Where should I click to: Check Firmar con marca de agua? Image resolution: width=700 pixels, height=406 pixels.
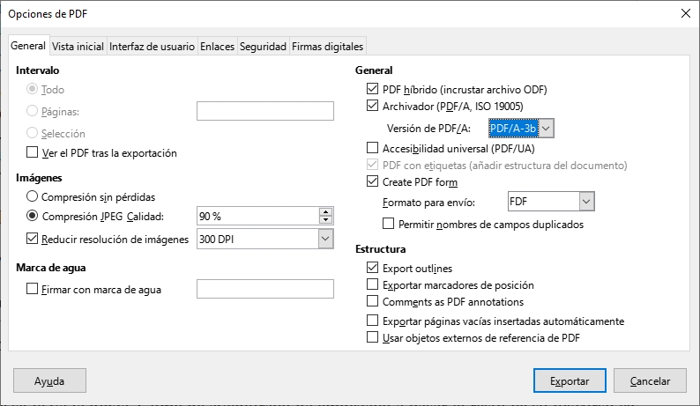34,289
